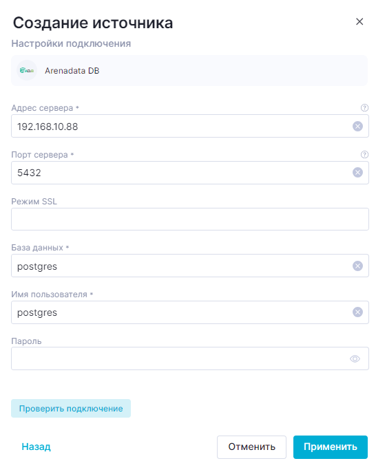The height and width of the screenshot is (472, 376).
Task: Open help for server port
Action: click(x=364, y=154)
